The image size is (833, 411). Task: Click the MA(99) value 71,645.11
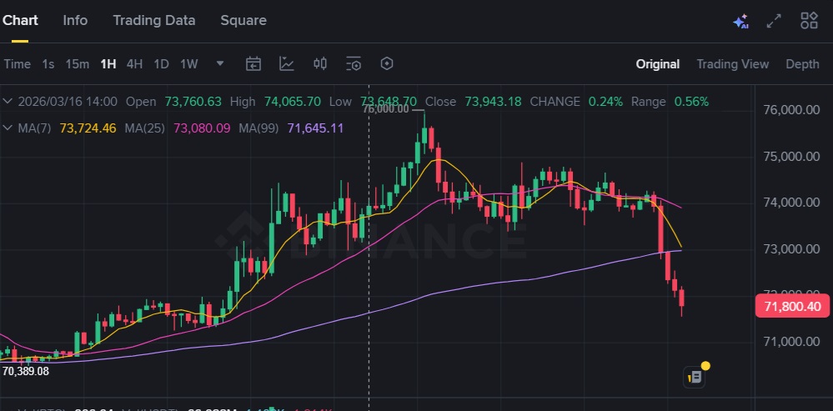315,128
